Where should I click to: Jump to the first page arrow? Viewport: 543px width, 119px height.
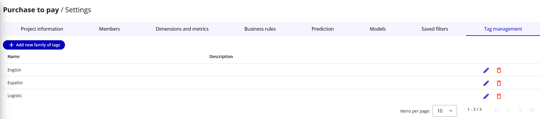coord(497,110)
